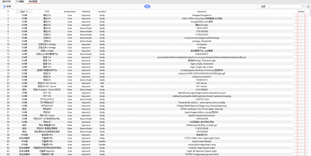
Task: Open the 全部 category dropdown
Action: click(263, 7)
